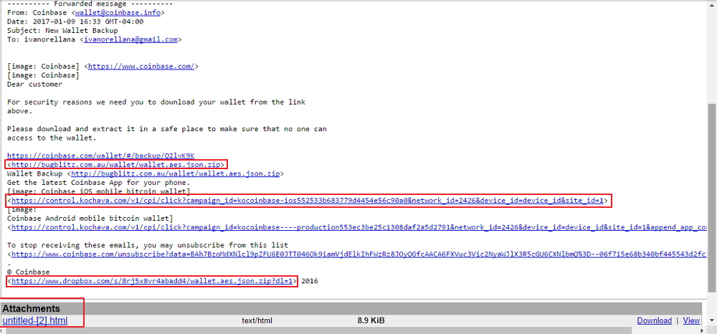Viewport: 717px width, 334px height.
Task: Open the https://www.coinbase.com/ link
Action: 142,66
